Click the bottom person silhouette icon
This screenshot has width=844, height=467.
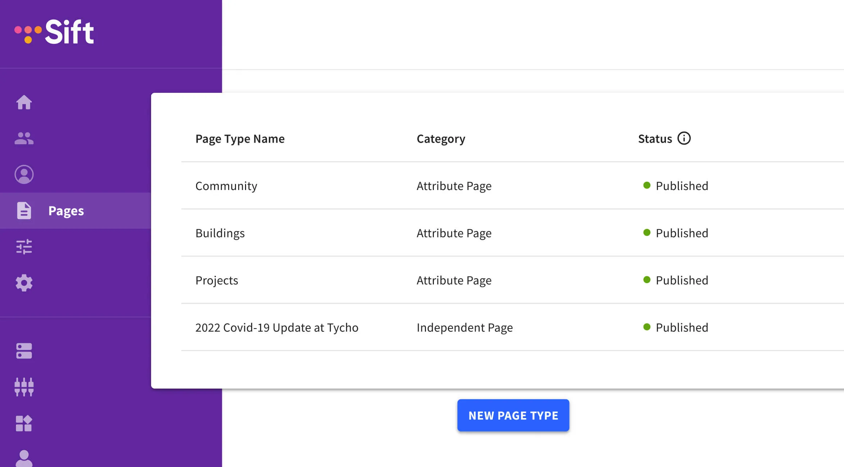[x=24, y=458]
